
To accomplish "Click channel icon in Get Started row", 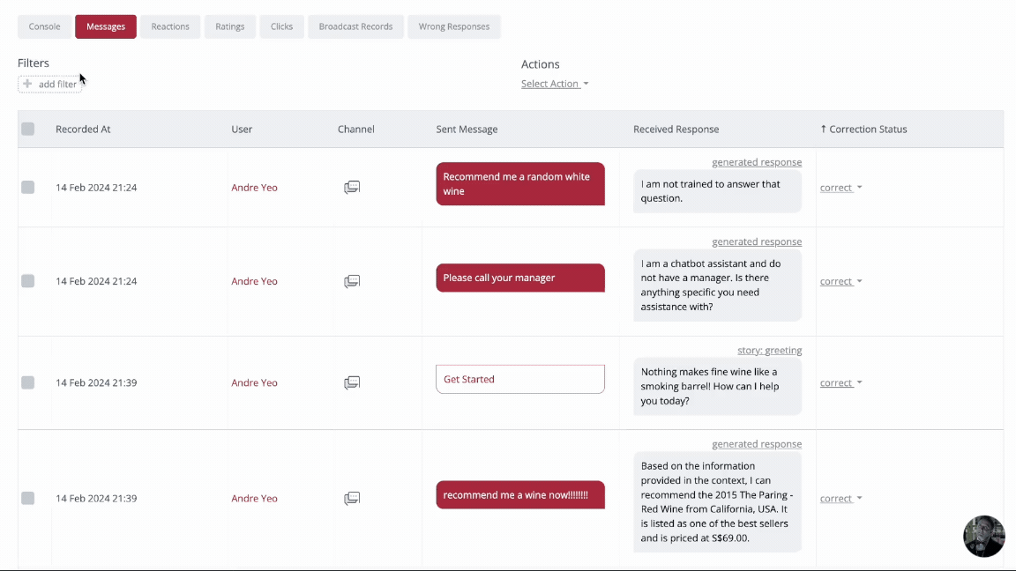I will (x=352, y=382).
